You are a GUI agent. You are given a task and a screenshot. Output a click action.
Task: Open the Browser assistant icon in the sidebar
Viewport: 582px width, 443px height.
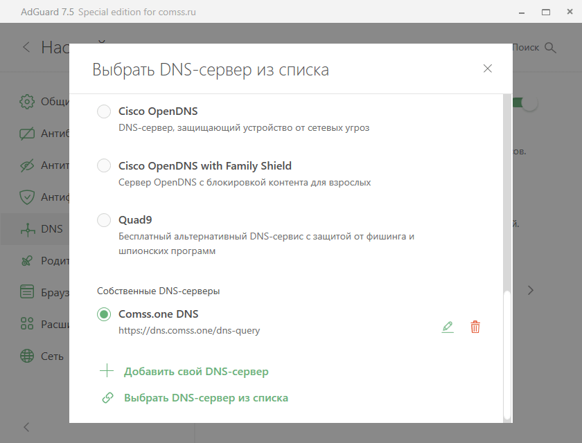(27, 291)
